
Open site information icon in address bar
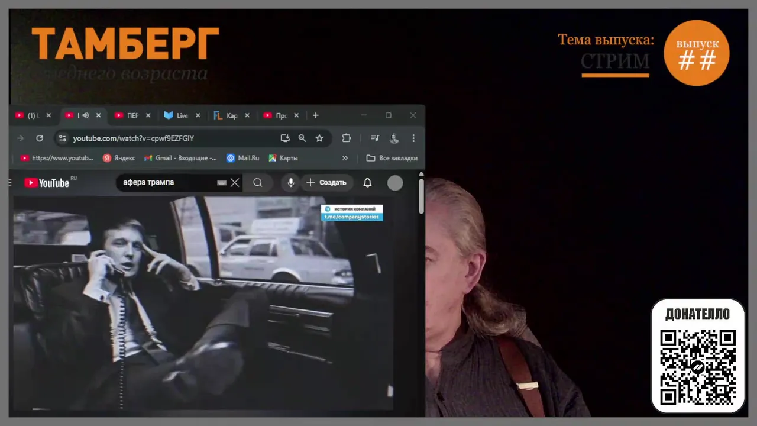click(x=62, y=138)
